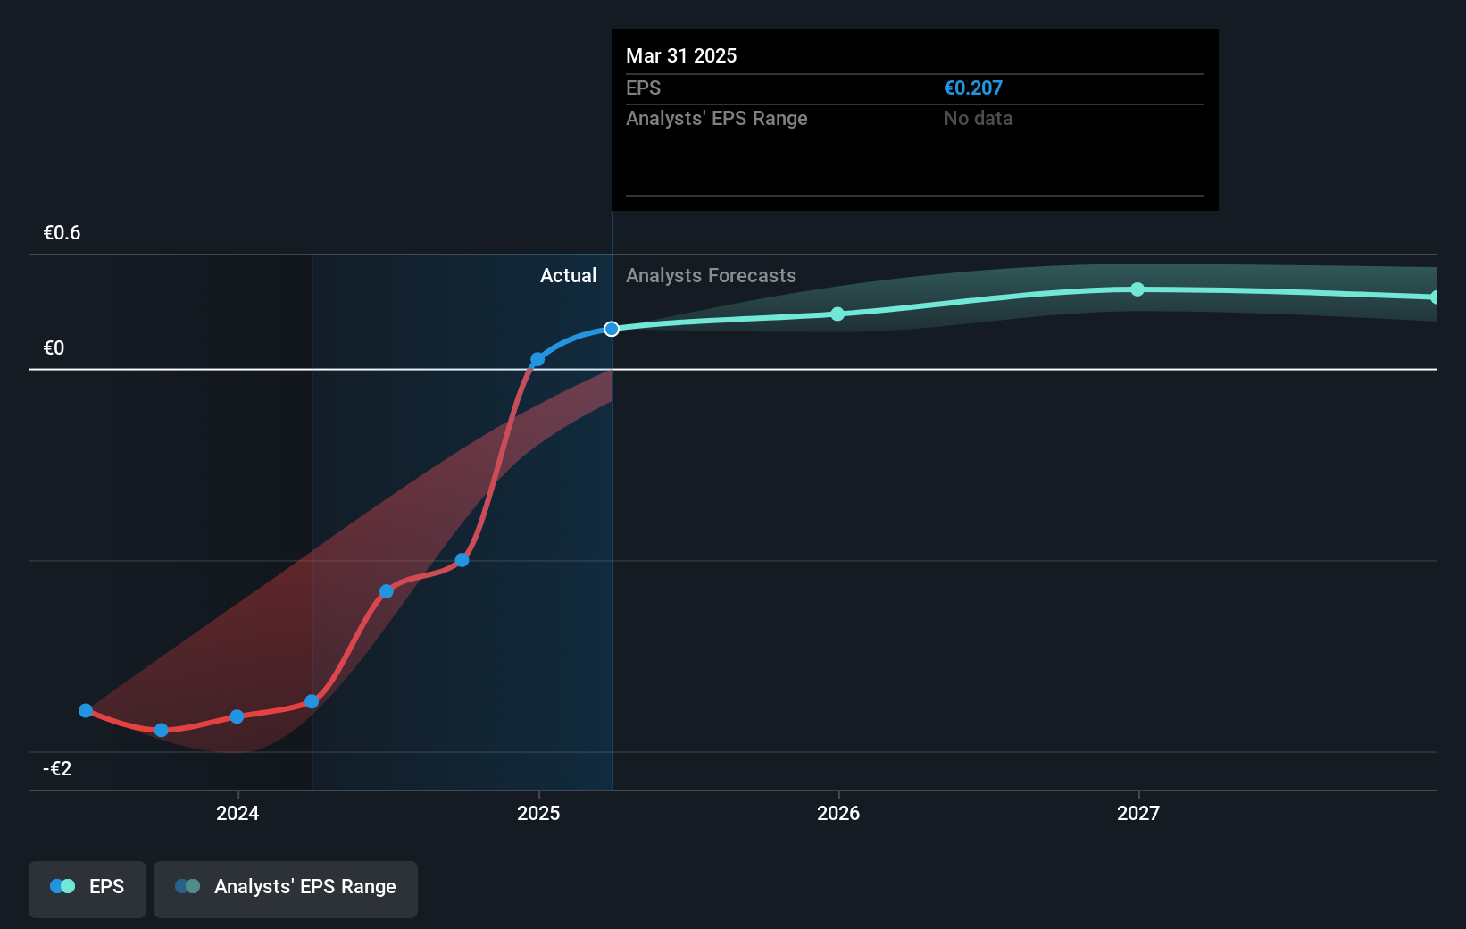This screenshot has height=929, width=1466.
Task: Select the lowest EPS data point near -€2
Action: tap(161, 730)
